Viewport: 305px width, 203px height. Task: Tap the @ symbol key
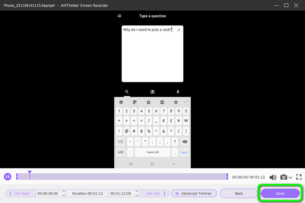[x=127, y=131]
